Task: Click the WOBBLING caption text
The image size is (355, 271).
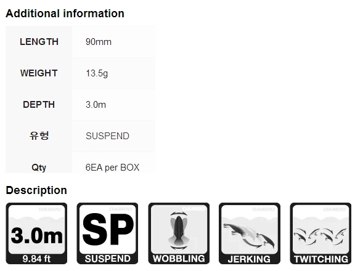Action: point(179,259)
